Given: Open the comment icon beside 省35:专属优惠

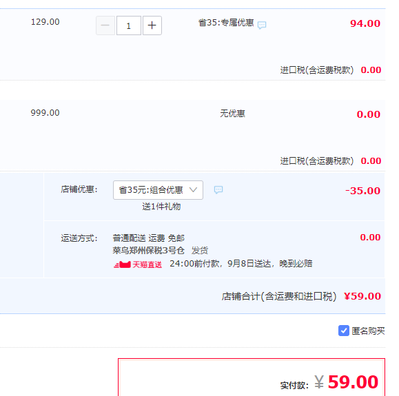Looking at the screenshot, I should [262, 25].
